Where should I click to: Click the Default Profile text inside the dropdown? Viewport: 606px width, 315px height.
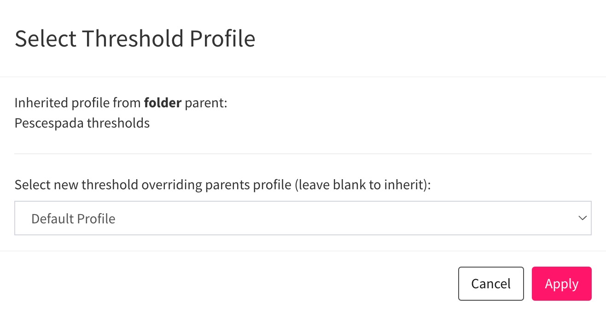tap(73, 218)
